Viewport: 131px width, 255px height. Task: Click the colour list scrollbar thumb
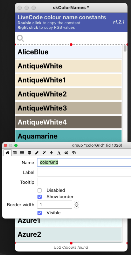pyautogui.click(x=125, y=48)
